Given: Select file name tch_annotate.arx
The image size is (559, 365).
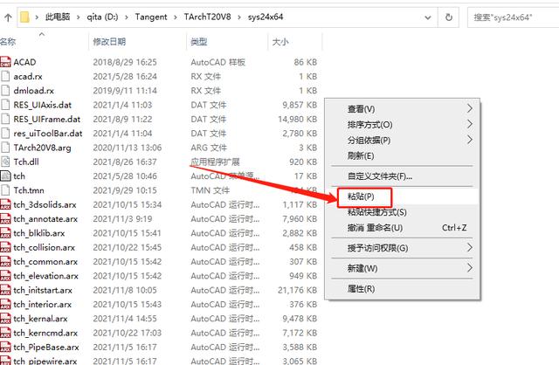Looking at the screenshot, I should pos(45,219).
